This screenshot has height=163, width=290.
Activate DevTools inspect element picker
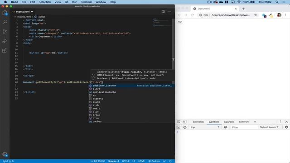coord(179,122)
